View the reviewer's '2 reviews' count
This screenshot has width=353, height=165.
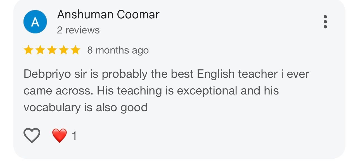(78, 30)
